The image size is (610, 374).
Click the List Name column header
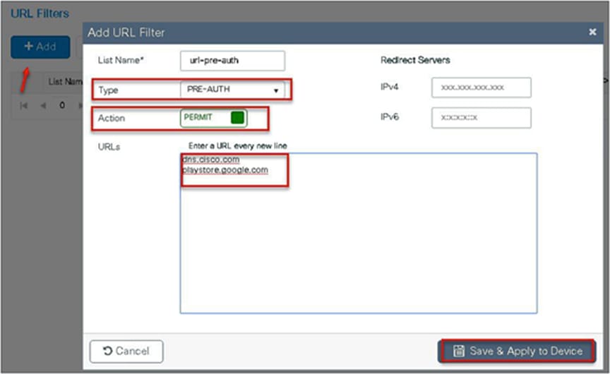pyautogui.click(x=65, y=82)
